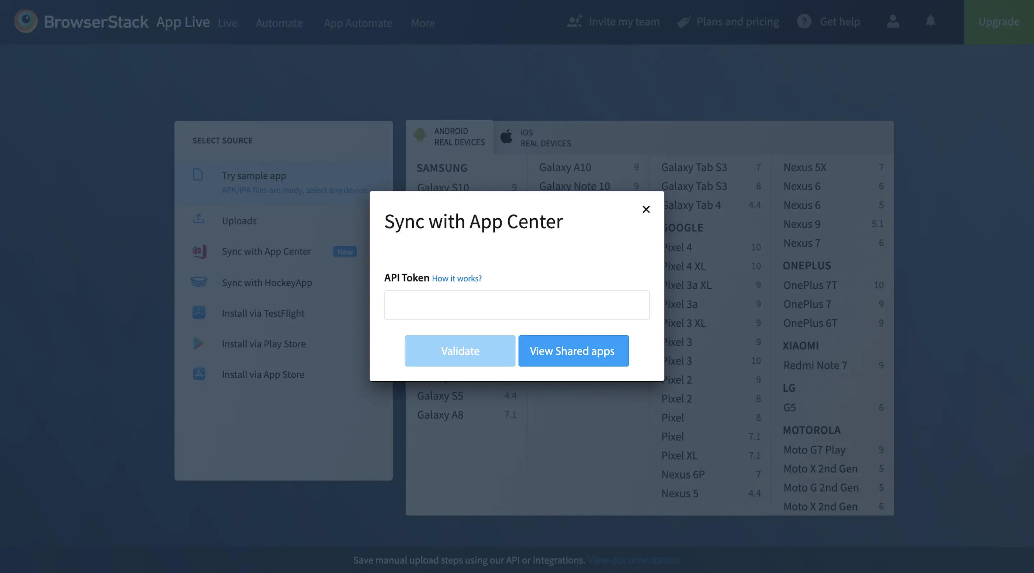The image size is (1034, 573).
Task: Click inside the API Token field
Action: click(x=517, y=305)
